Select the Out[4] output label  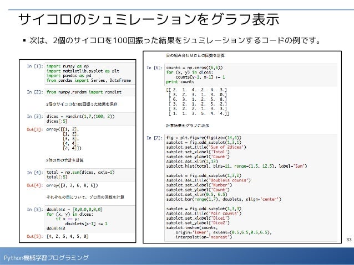[35, 185]
